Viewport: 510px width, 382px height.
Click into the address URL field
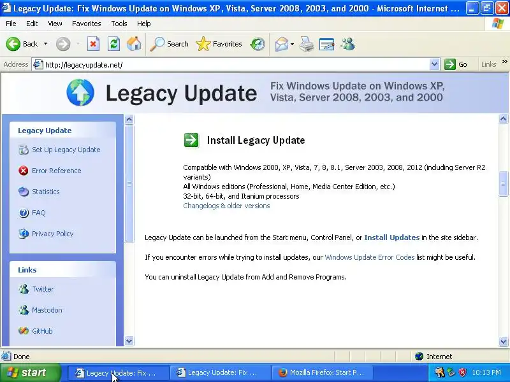[x=237, y=65]
